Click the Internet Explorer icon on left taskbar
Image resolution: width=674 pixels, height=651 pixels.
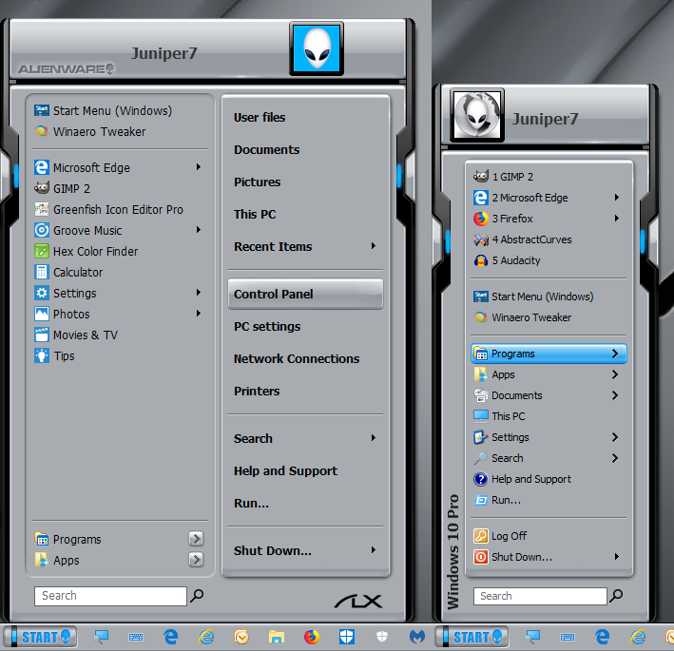tap(206, 637)
